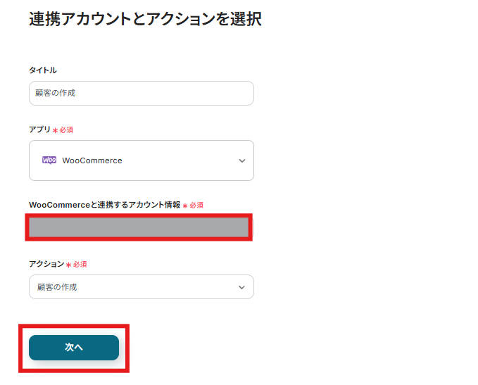
Task: Click 必須 marker beside アカウント情報
Action: coord(196,206)
